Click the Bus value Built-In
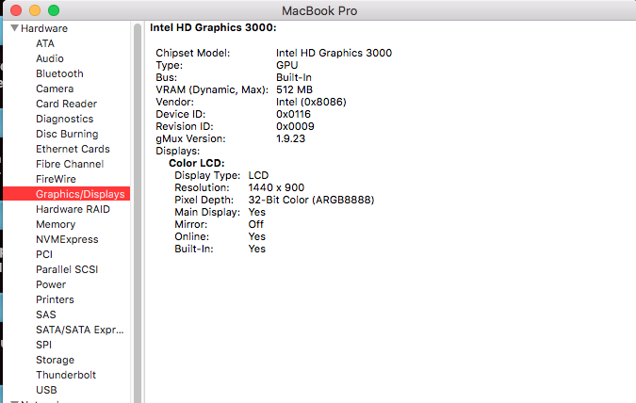The image size is (636, 403). tap(294, 77)
